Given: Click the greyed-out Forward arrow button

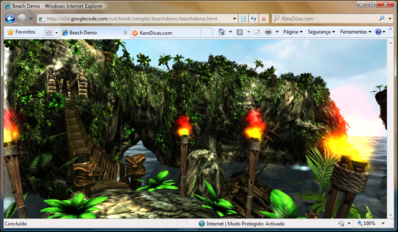Looking at the screenshot, I should click(22, 19).
